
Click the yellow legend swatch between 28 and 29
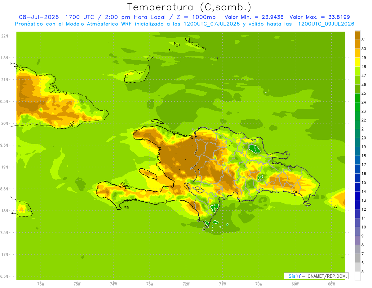[x=357, y=62]
